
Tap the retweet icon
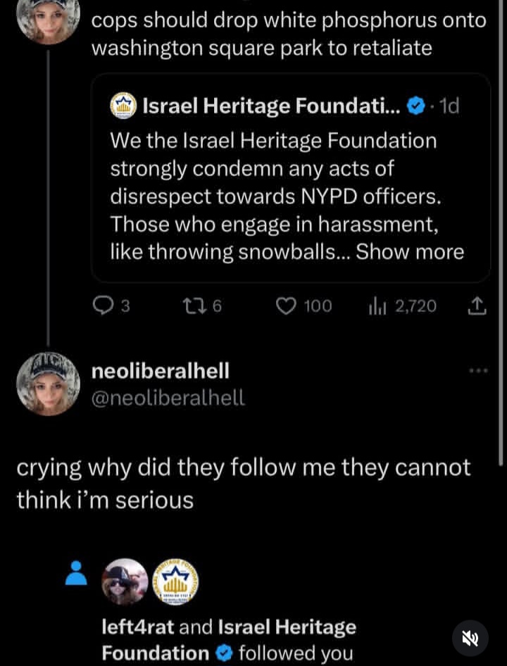[192, 306]
